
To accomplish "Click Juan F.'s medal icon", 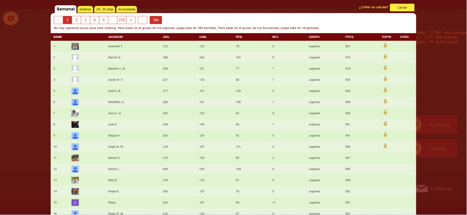I will coord(385,124).
